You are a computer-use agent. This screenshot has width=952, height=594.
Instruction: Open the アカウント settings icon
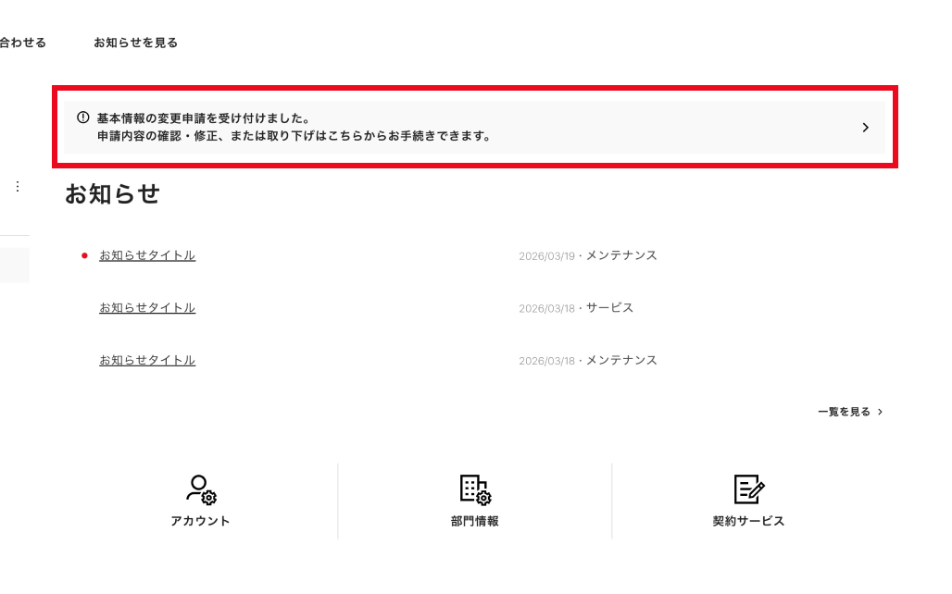click(201, 489)
